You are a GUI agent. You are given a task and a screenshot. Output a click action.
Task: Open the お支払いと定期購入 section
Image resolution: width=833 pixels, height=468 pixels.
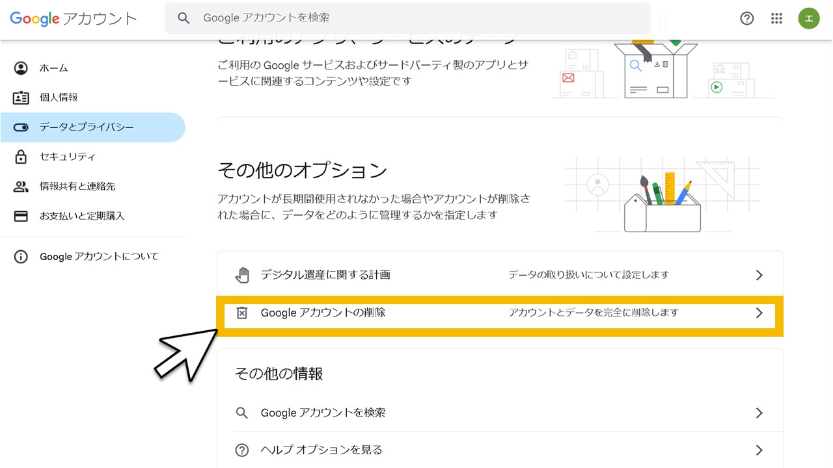click(83, 215)
